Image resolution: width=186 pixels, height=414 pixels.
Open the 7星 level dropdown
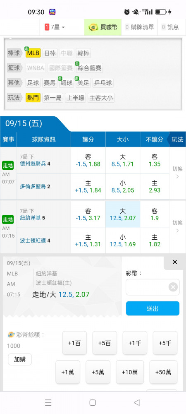point(55,27)
